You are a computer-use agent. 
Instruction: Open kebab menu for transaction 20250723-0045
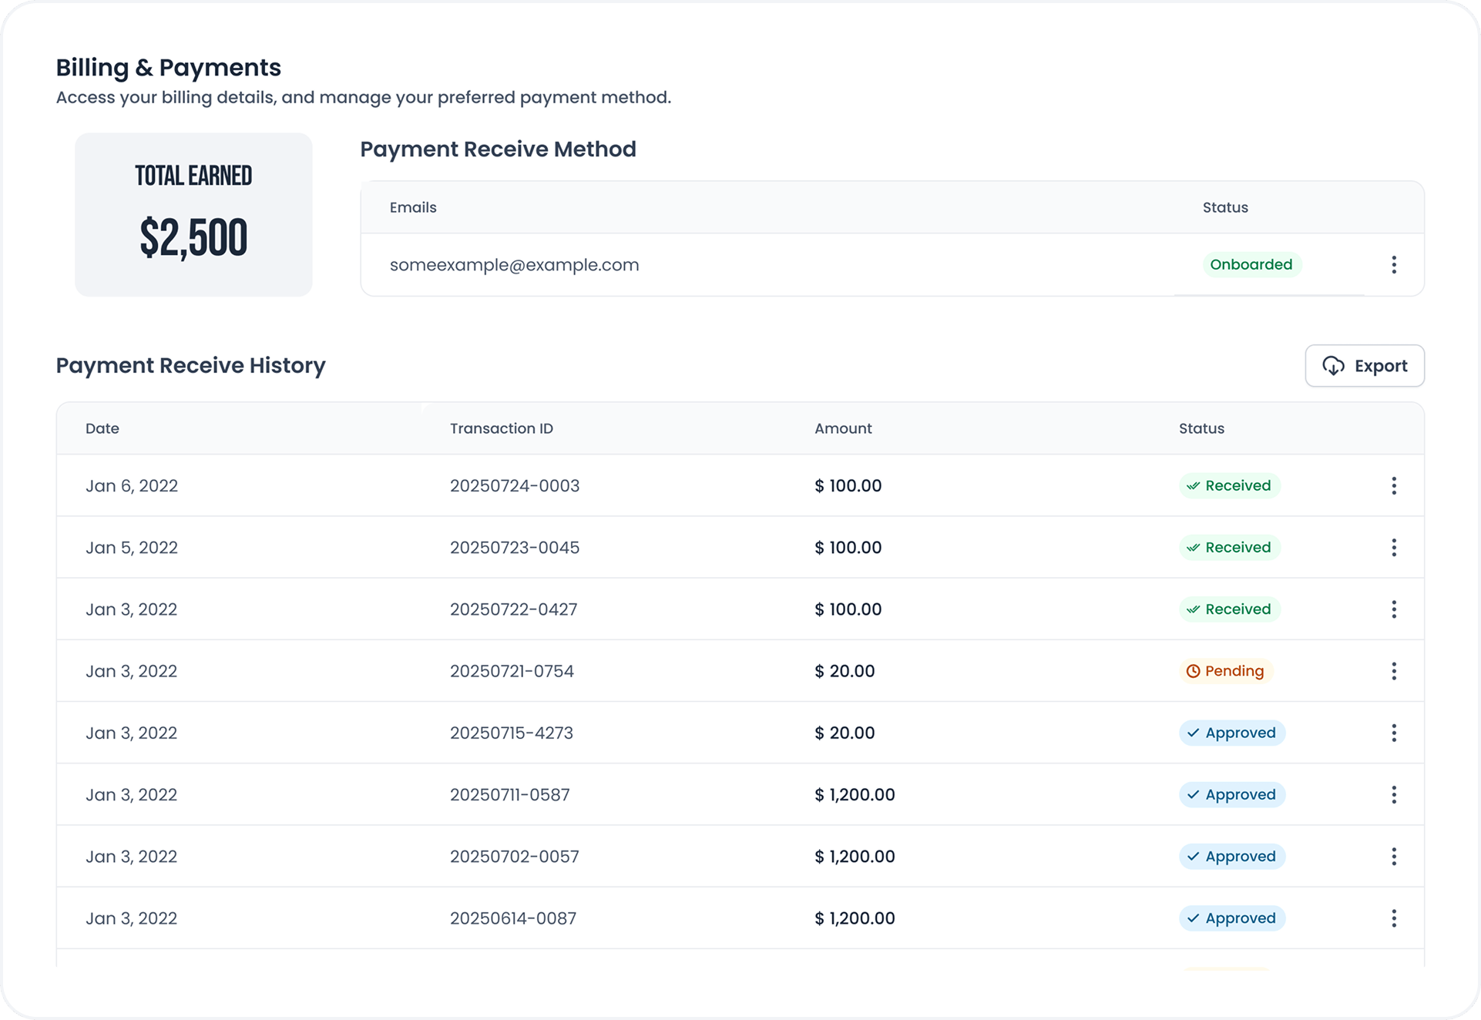tap(1393, 548)
